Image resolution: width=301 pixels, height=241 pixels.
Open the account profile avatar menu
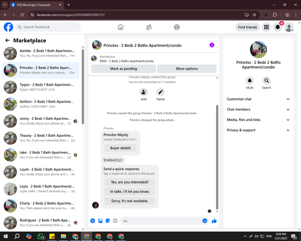(289, 27)
